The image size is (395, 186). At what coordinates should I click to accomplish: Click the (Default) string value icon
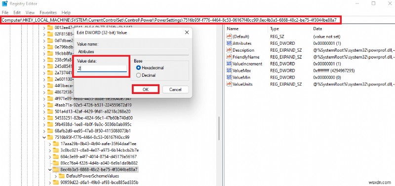(229, 36)
